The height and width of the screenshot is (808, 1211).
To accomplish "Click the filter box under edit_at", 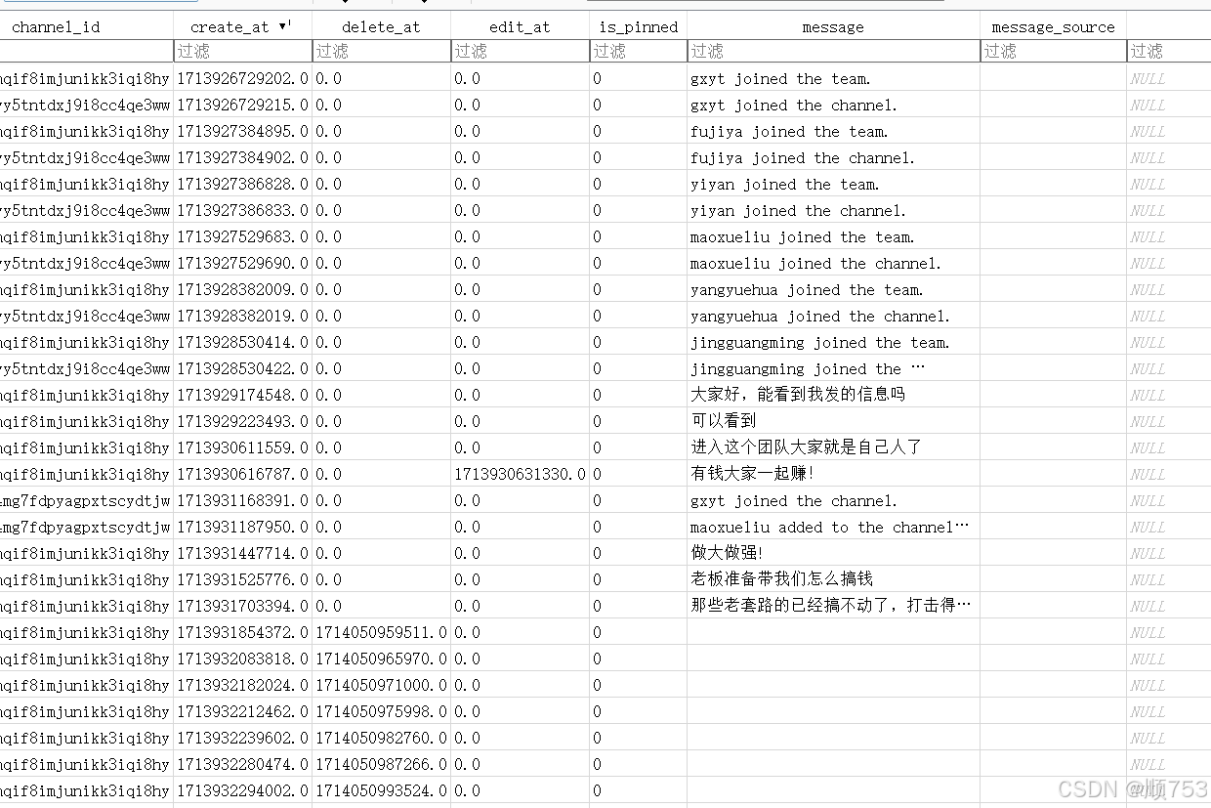I will point(520,51).
